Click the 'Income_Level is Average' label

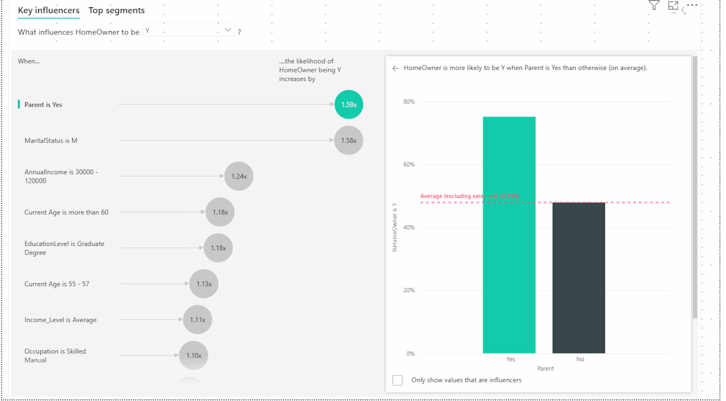point(61,320)
